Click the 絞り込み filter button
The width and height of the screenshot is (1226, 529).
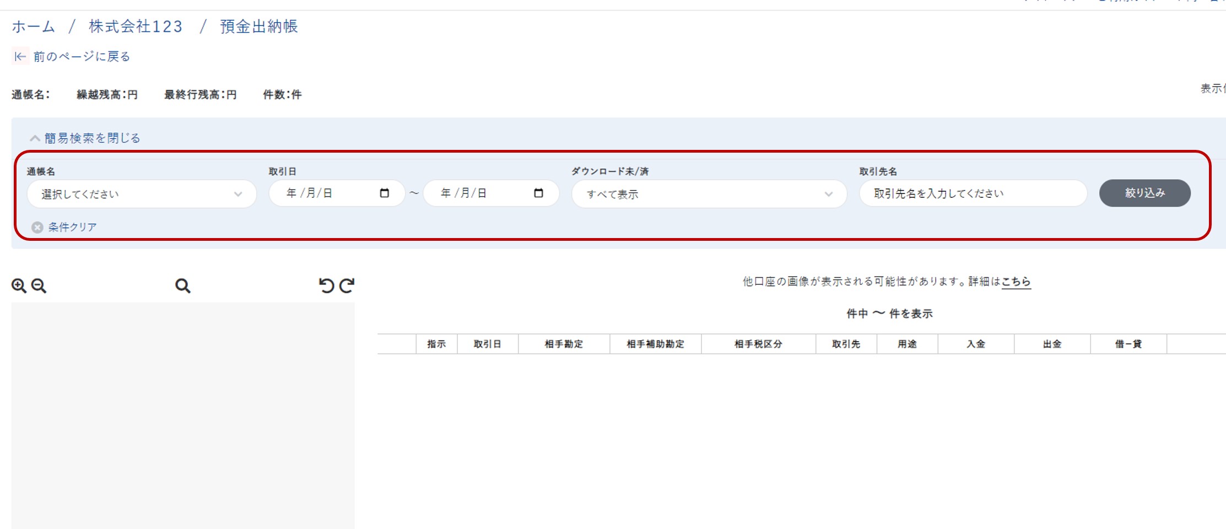[x=1145, y=193]
